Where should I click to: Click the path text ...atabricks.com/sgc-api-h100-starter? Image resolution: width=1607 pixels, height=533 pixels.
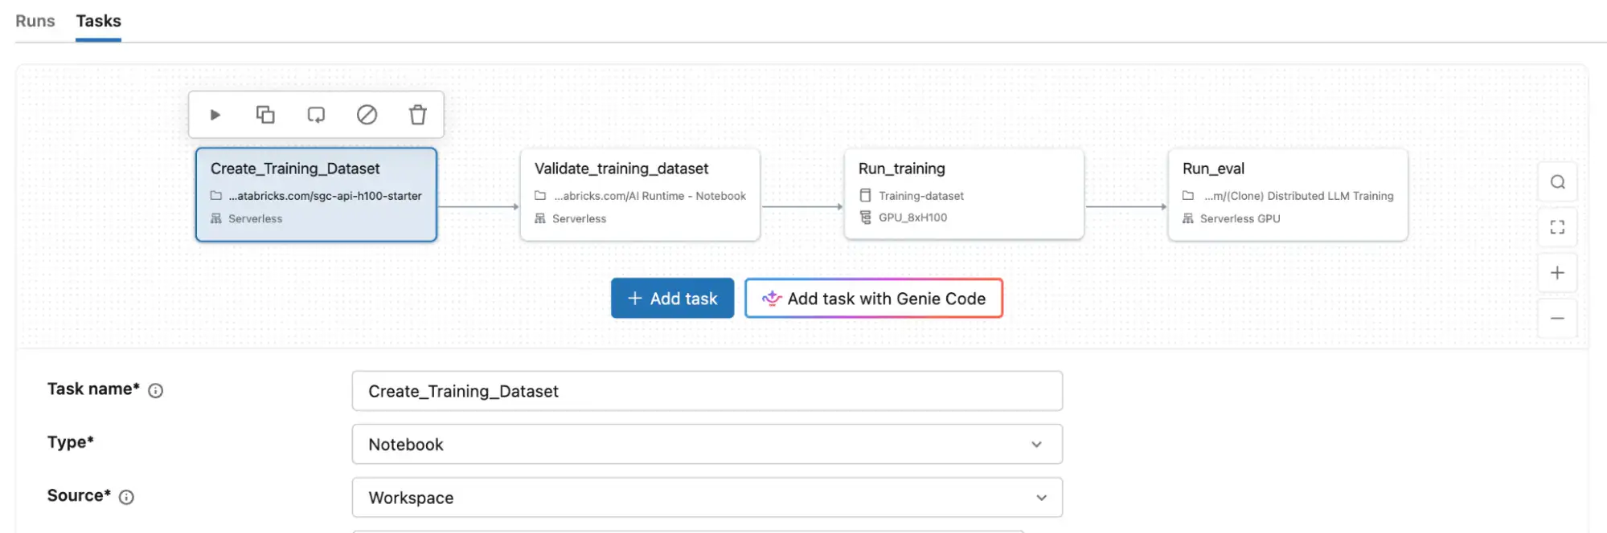point(325,196)
